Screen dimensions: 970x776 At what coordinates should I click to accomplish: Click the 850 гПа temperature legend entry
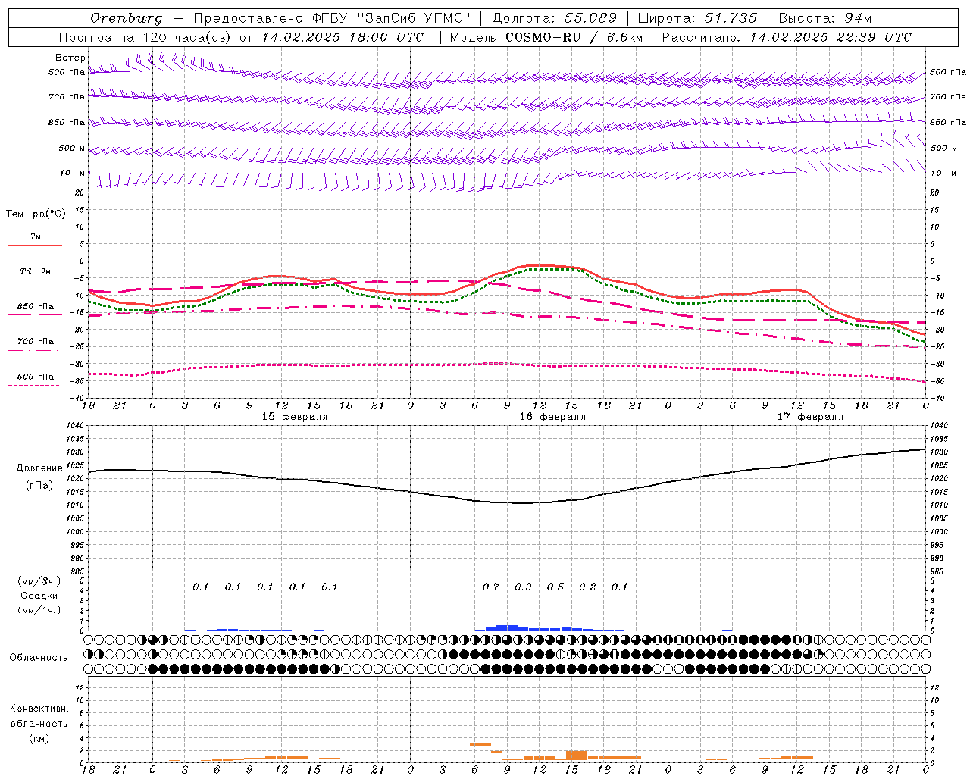pos(36,306)
